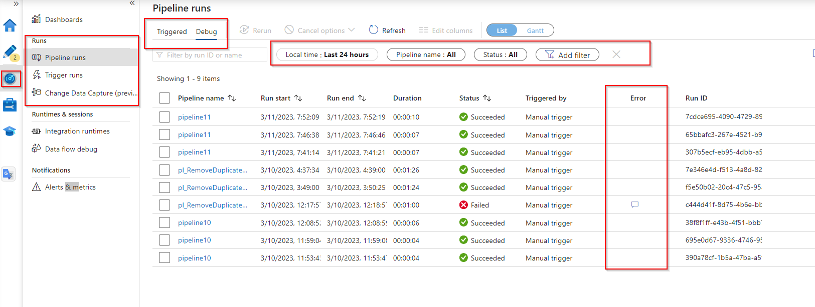Switch to the Triggered tab

(x=172, y=31)
